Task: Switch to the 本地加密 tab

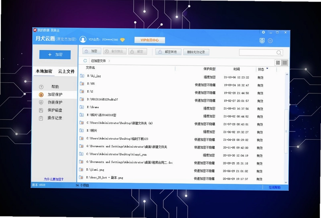Action: click(x=44, y=71)
